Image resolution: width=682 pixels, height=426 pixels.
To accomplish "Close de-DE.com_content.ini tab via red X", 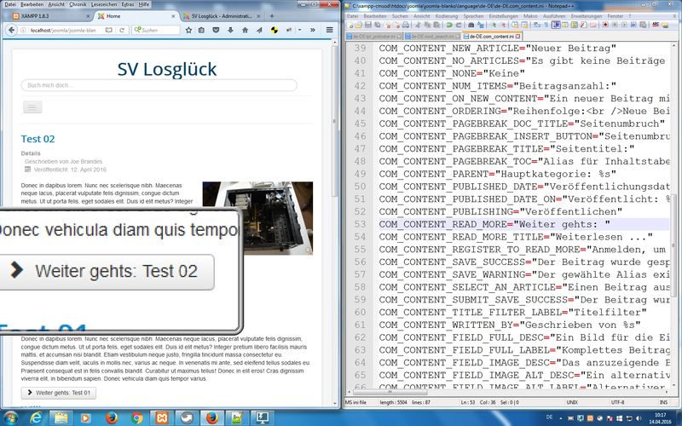I will [x=517, y=37].
